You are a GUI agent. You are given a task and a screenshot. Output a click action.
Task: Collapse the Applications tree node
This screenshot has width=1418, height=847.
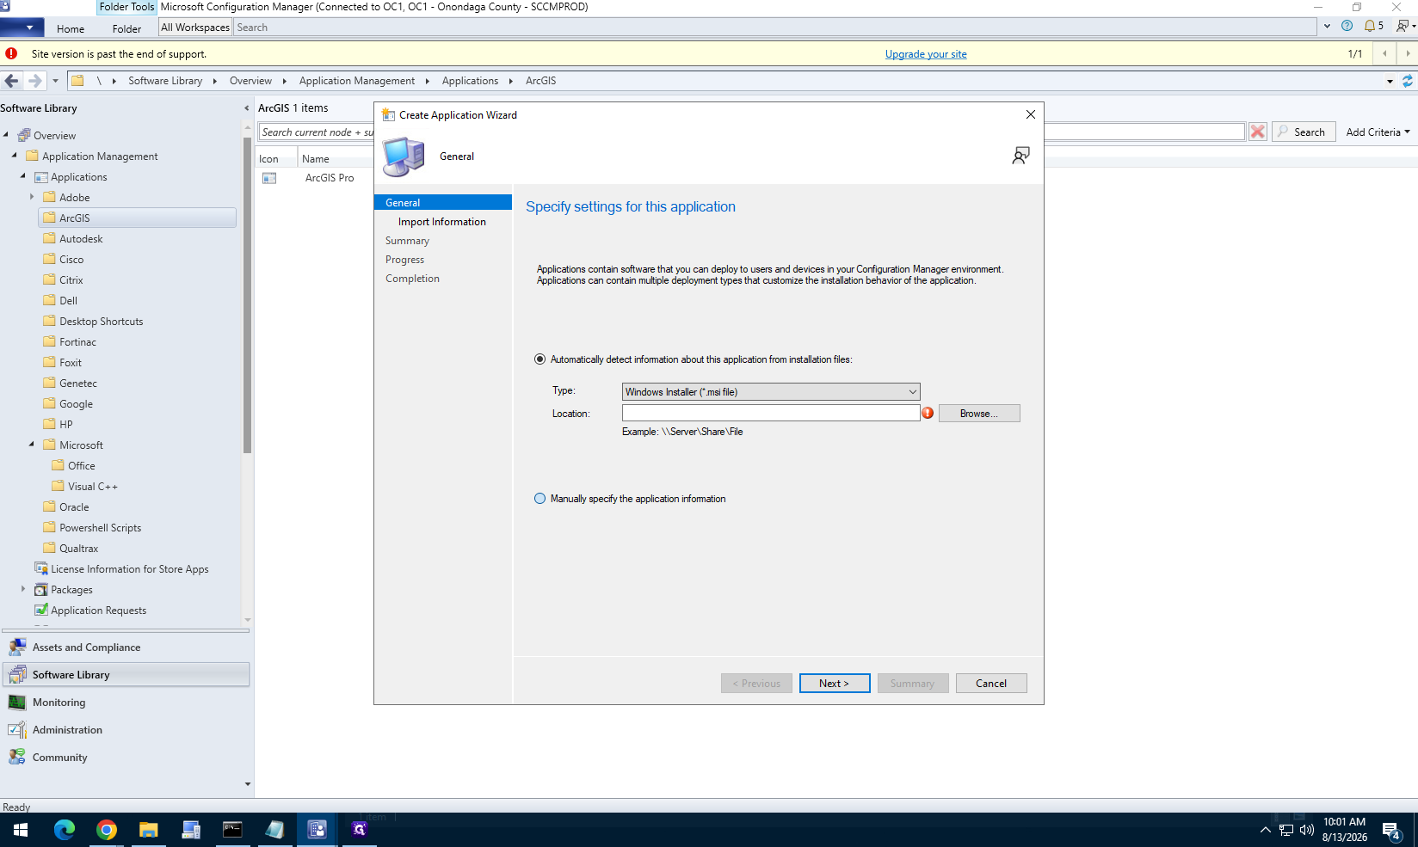[x=23, y=176]
